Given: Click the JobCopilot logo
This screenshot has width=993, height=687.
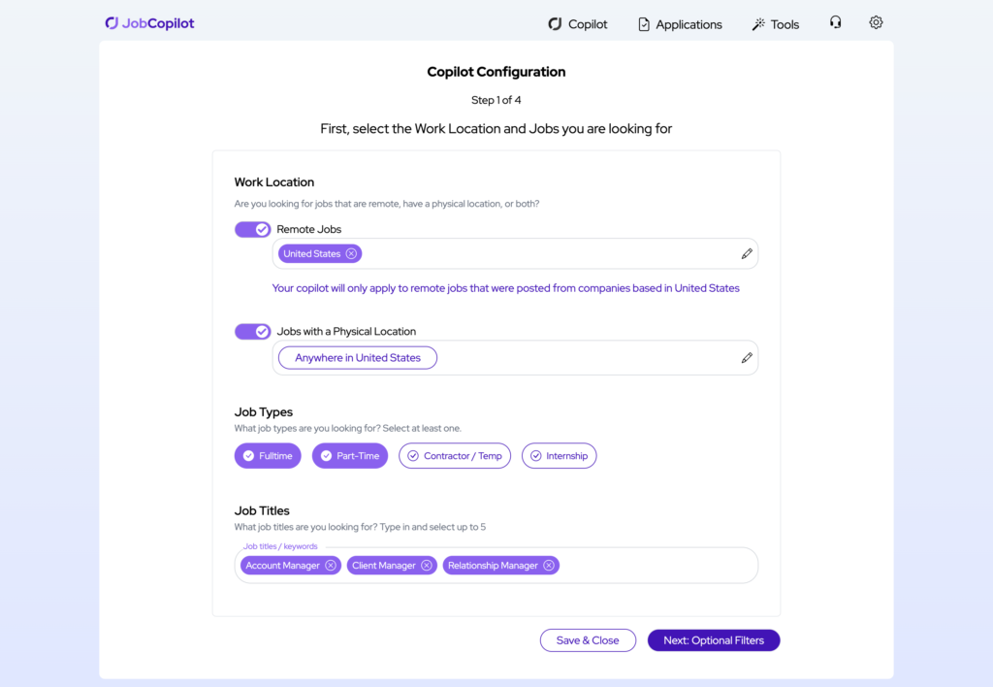Looking at the screenshot, I should pyautogui.click(x=149, y=23).
